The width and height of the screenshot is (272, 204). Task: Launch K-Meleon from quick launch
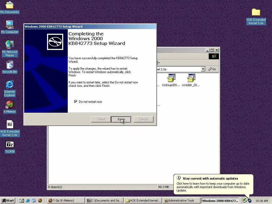[40, 201]
